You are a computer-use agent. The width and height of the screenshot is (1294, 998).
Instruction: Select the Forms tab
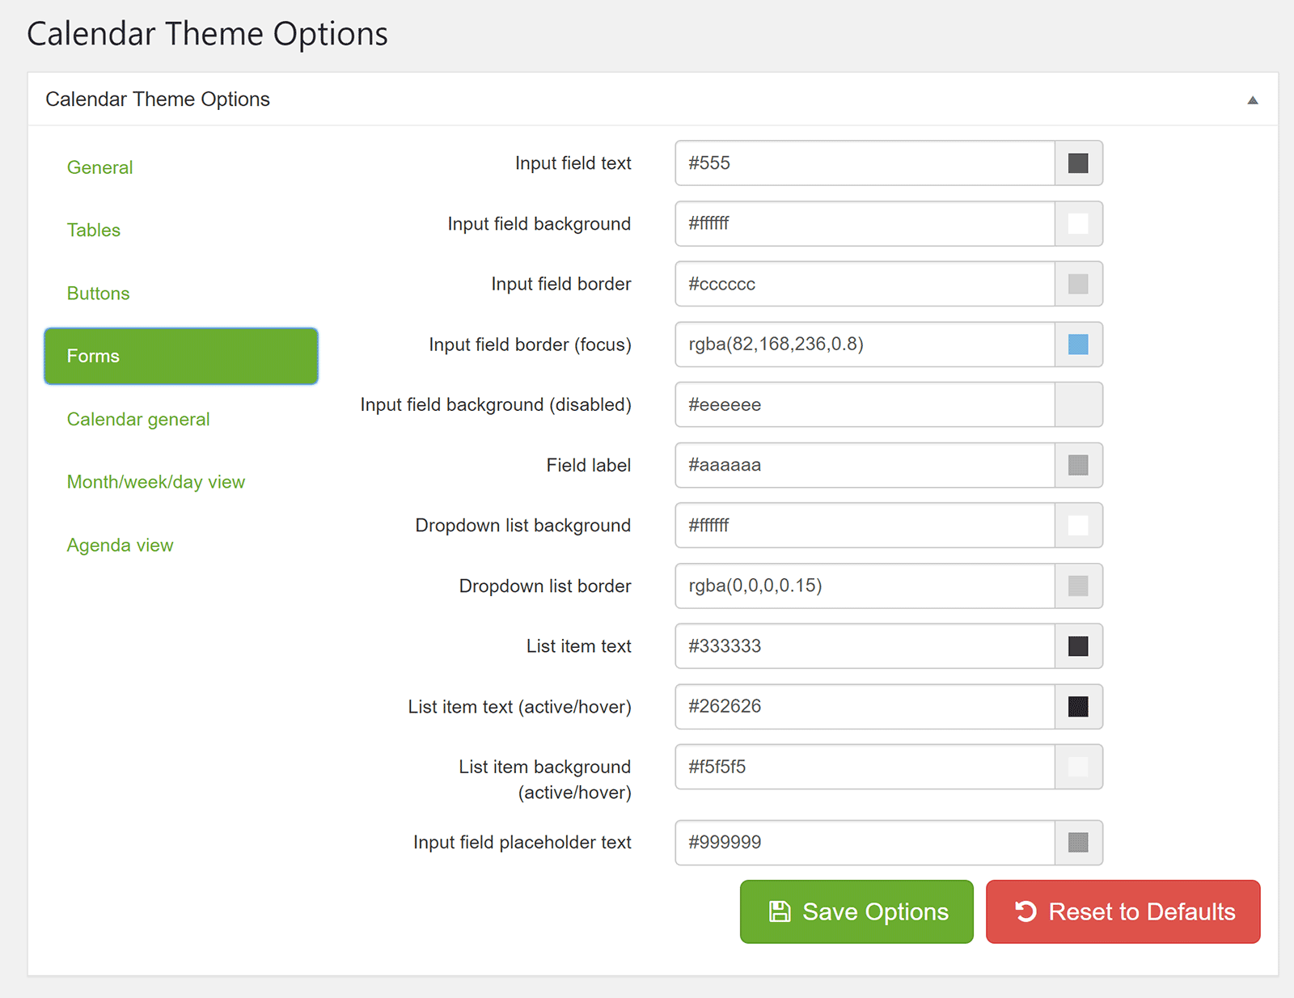181,356
